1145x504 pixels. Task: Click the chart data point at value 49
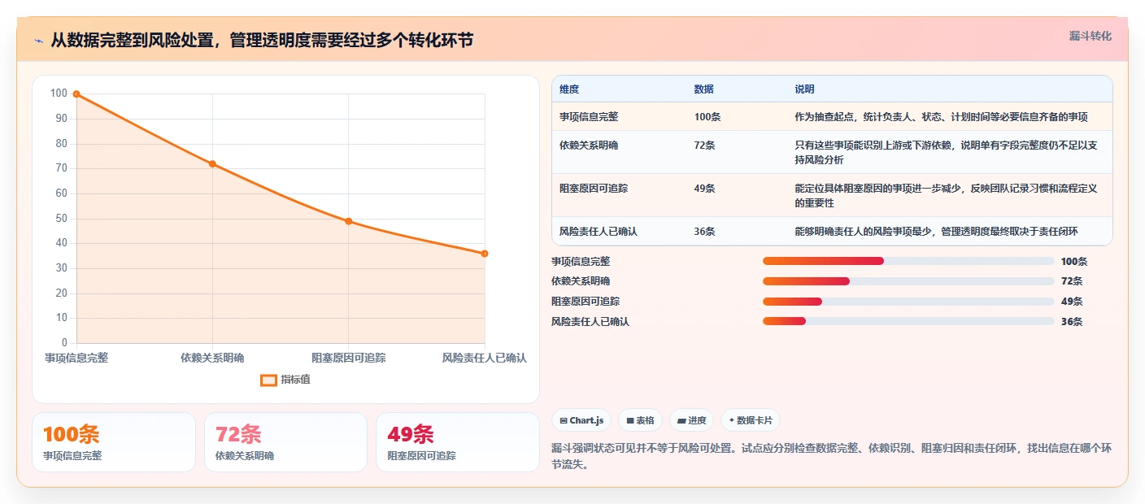(x=348, y=221)
